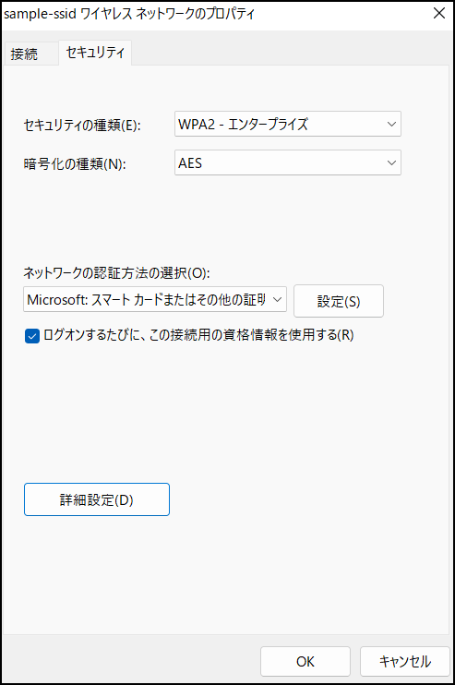This screenshot has height=685, width=455.
Task: Expand the Microsoft: スマート カード authentication method list
Action: click(154, 299)
